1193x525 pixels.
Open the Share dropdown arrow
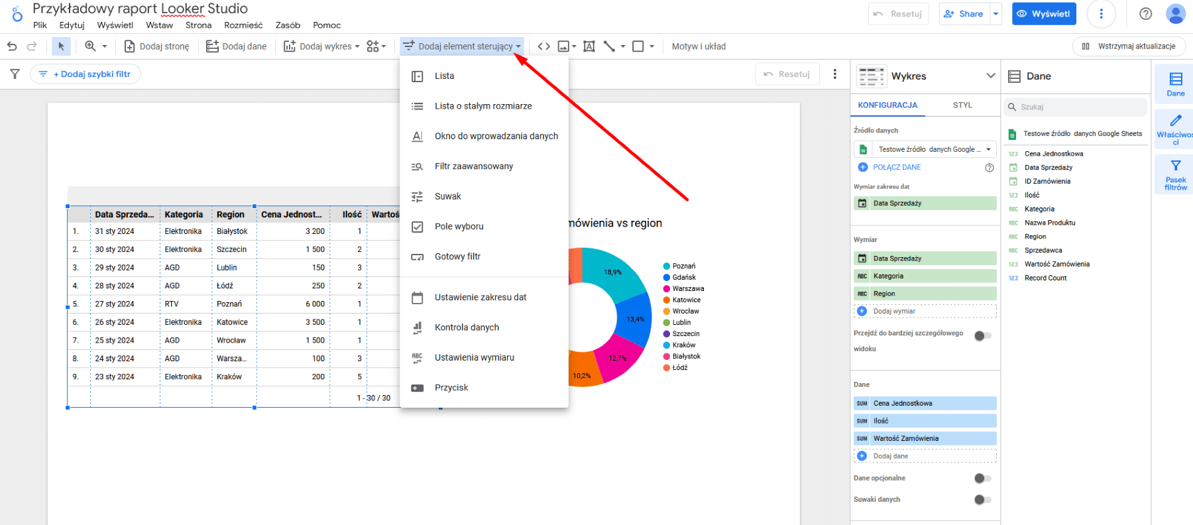pos(995,14)
